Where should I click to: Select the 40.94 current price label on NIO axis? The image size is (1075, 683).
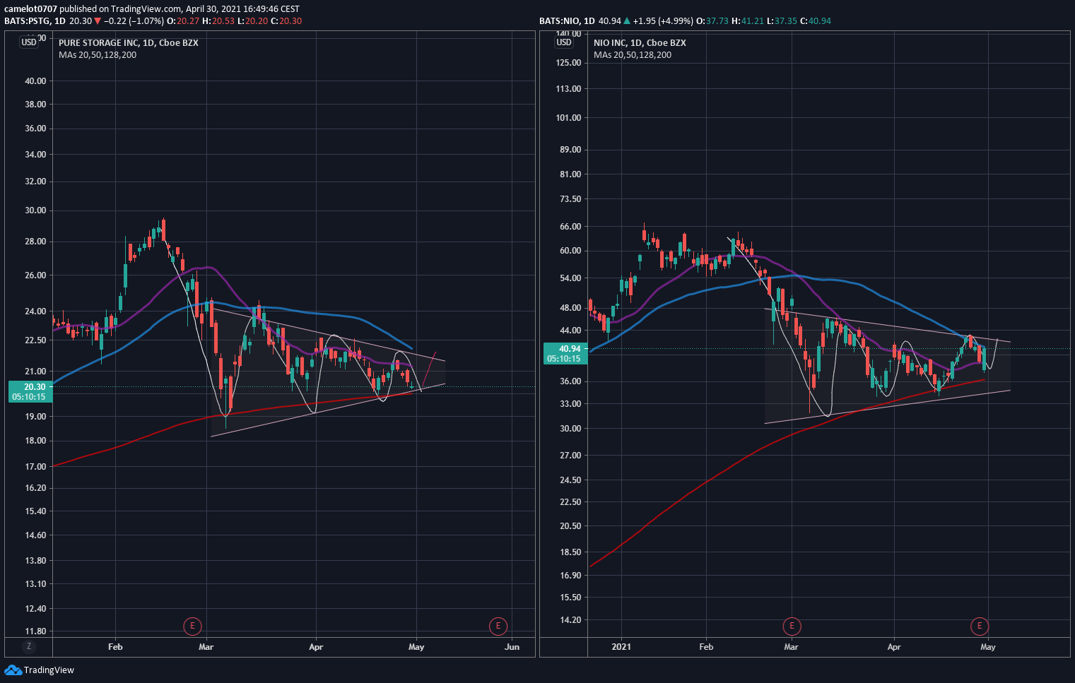click(x=564, y=353)
